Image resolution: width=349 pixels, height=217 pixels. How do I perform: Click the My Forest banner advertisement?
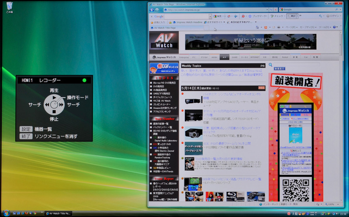coord(250,42)
